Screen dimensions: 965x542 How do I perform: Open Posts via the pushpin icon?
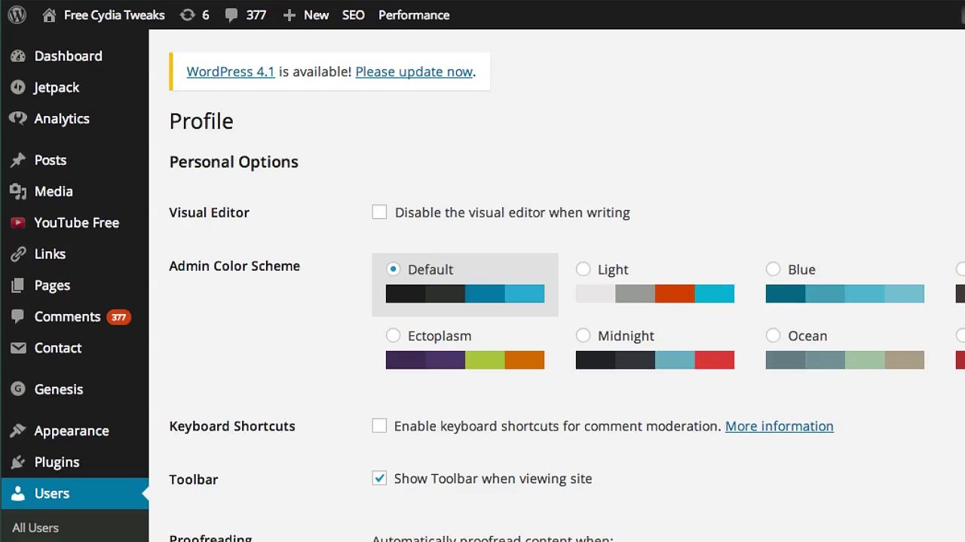pos(18,160)
